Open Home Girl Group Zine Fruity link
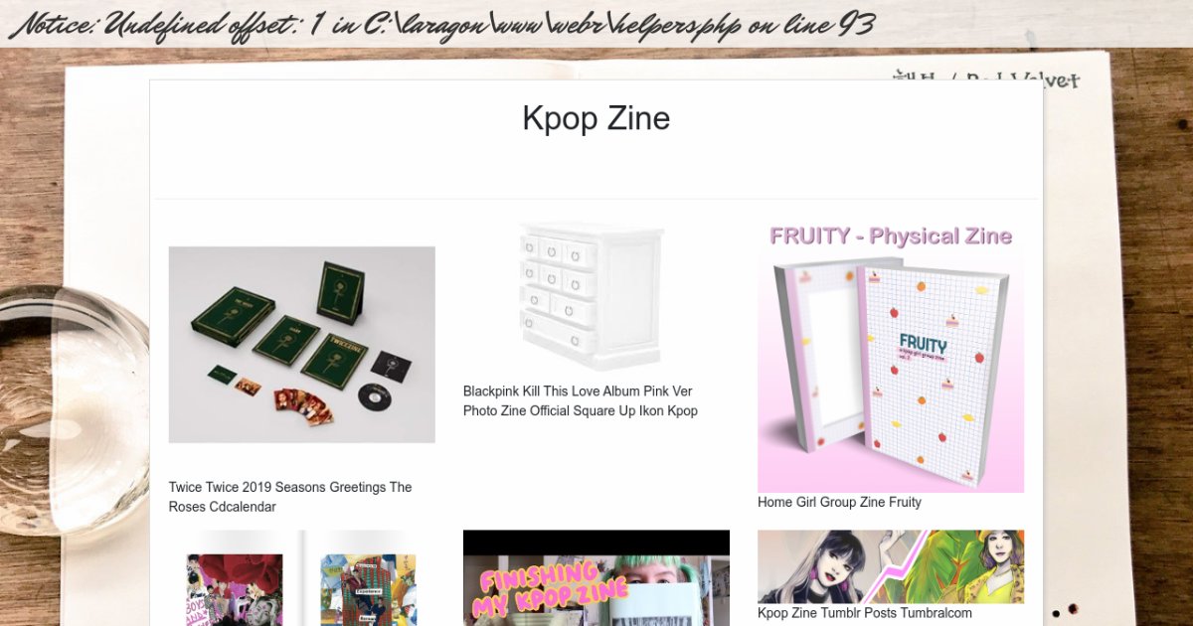Screen dimensions: 1193x626 pyautogui.click(x=839, y=503)
